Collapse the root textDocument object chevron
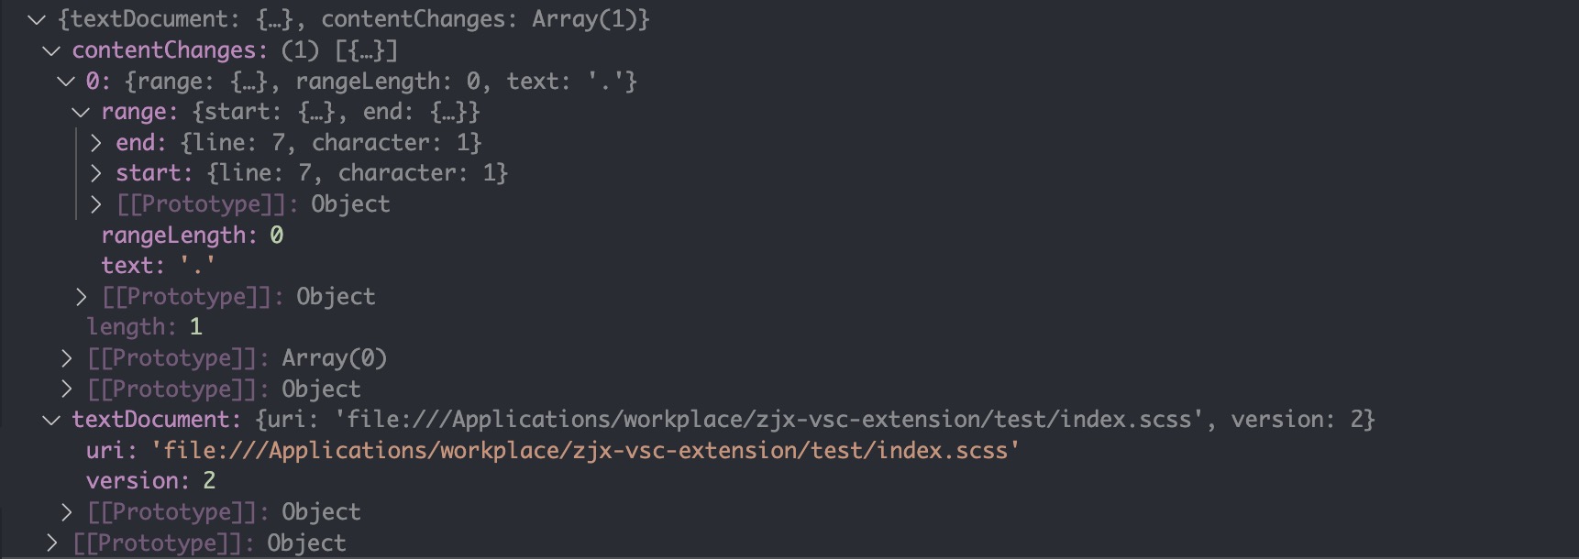This screenshot has height=559, width=1579. [37, 19]
